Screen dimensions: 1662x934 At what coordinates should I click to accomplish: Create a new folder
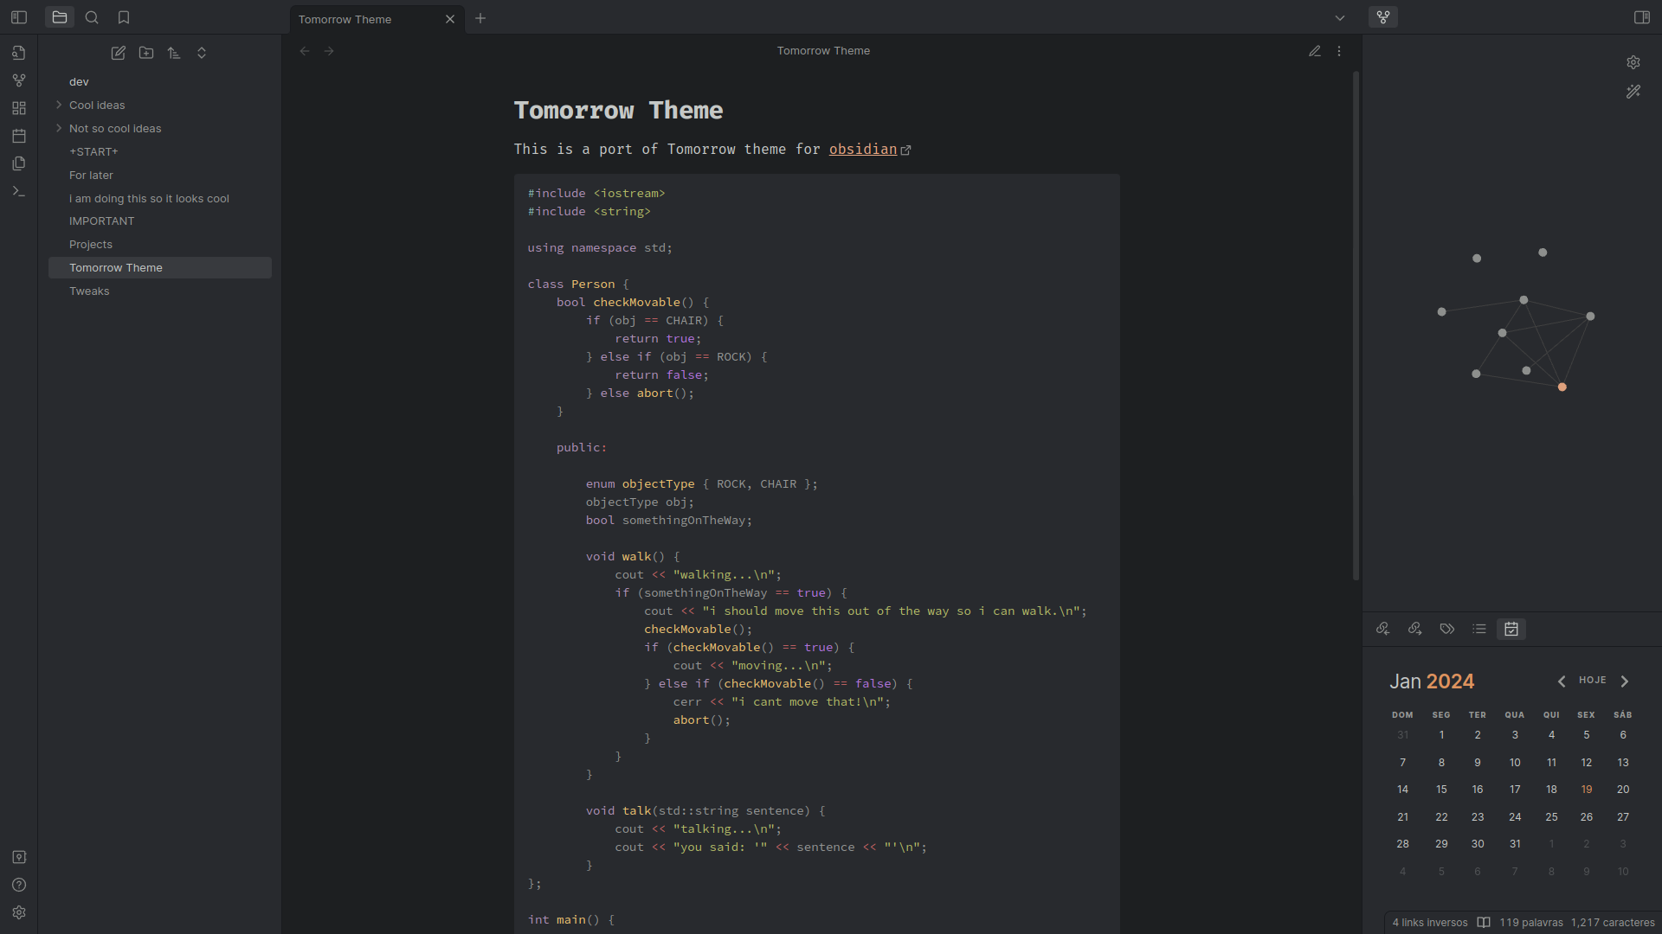tap(146, 53)
